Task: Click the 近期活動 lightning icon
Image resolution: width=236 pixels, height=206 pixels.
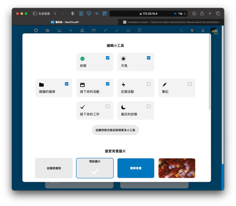Action: pos(123,85)
